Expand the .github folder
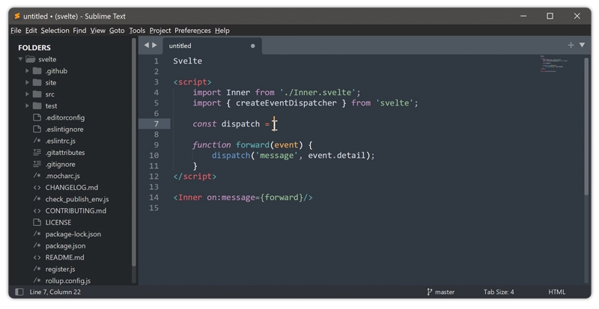Viewport: 599px width, 309px height. tap(28, 71)
